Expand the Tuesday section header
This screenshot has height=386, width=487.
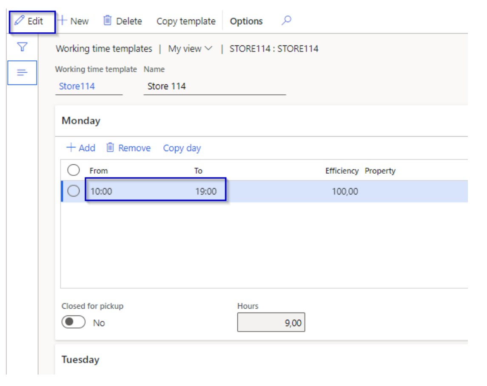point(80,360)
